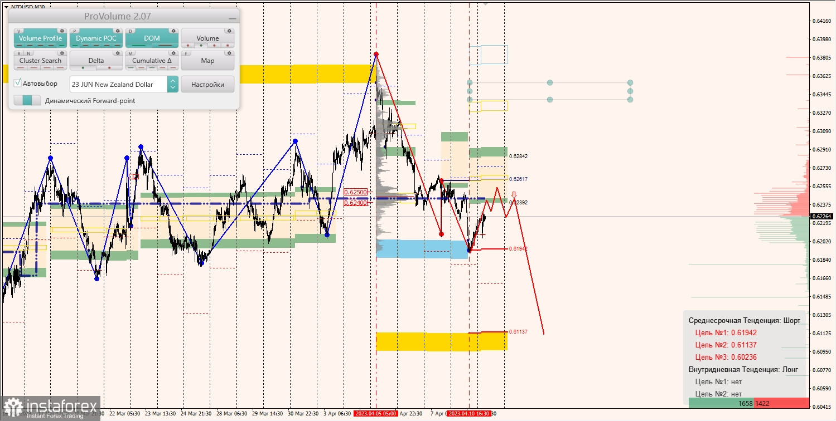Expand the NZDUSD,M30 chart title triangle

pos(6,7)
